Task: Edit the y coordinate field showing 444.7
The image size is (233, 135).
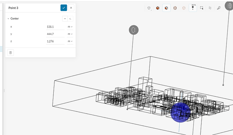Action: [x=55, y=34]
